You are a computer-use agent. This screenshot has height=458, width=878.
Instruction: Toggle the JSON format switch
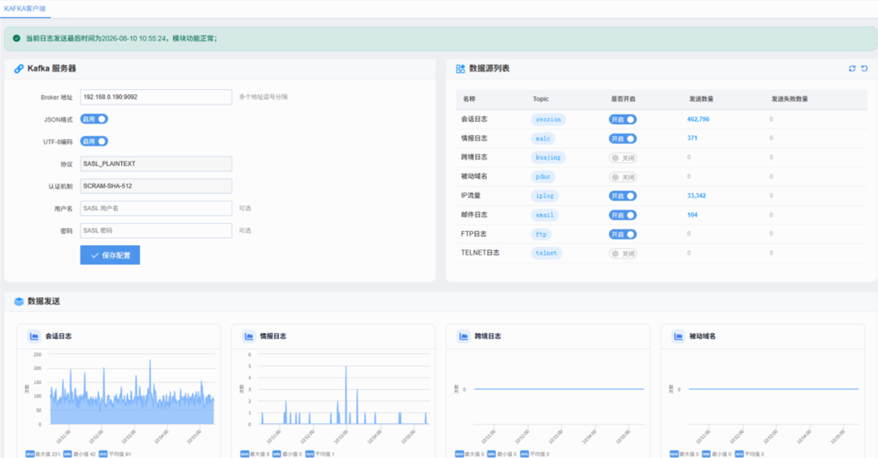point(94,119)
